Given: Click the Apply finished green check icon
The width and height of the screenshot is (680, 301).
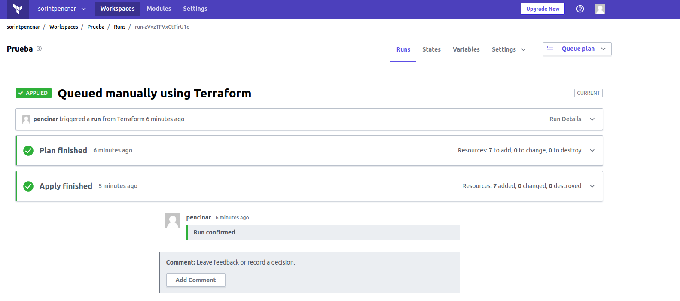Looking at the screenshot, I should 28,186.
